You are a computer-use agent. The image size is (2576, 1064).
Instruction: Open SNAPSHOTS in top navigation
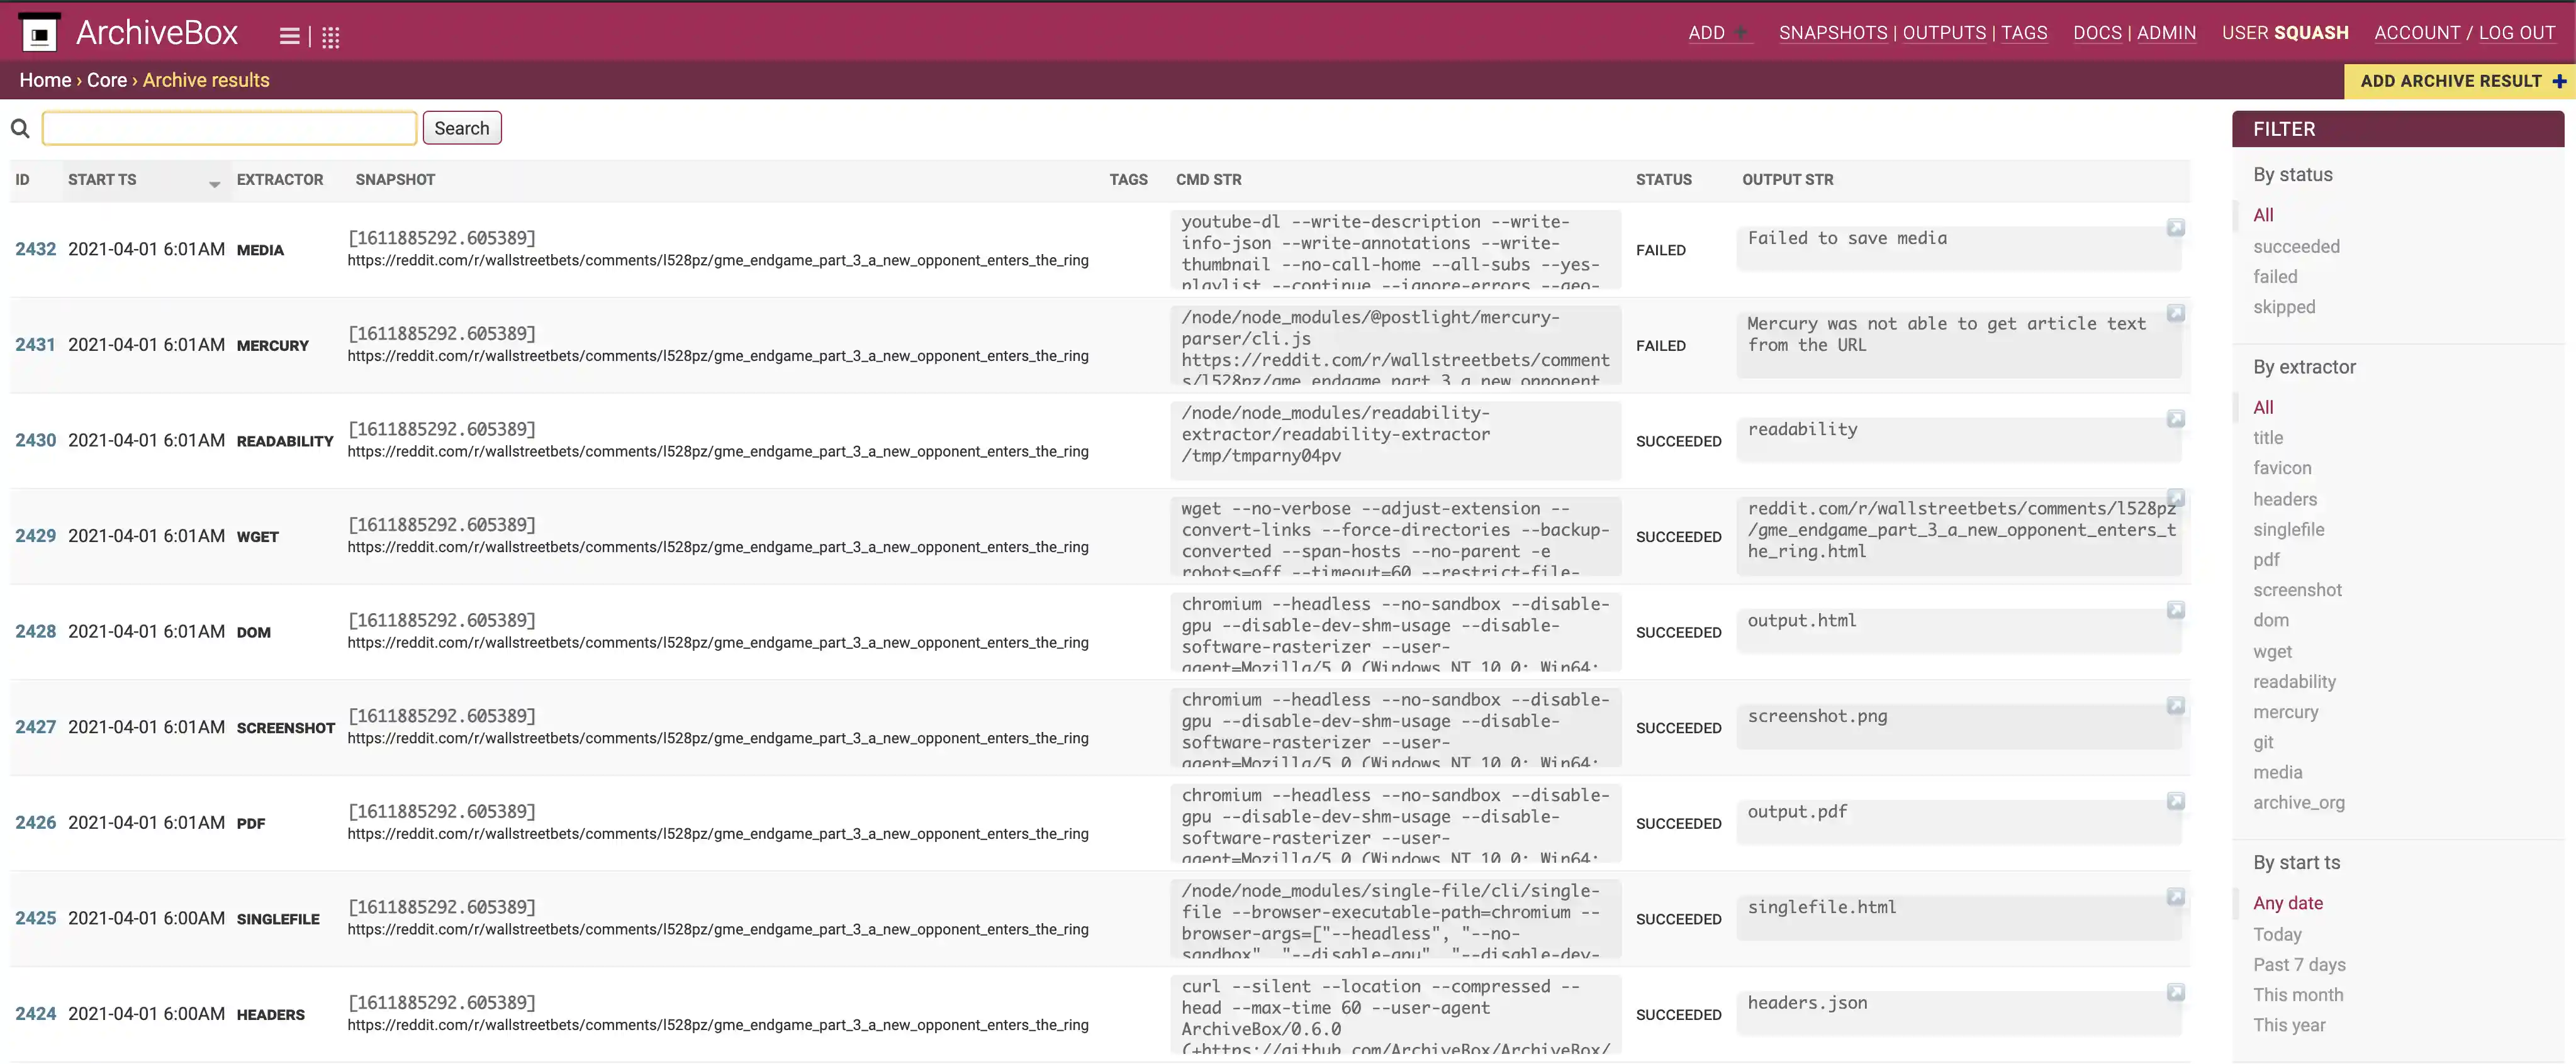point(1832,33)
